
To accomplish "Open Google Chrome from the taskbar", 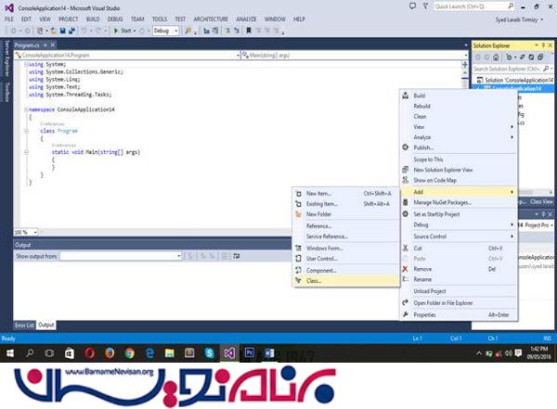I will pyautogui.click(x=130, y=353).
